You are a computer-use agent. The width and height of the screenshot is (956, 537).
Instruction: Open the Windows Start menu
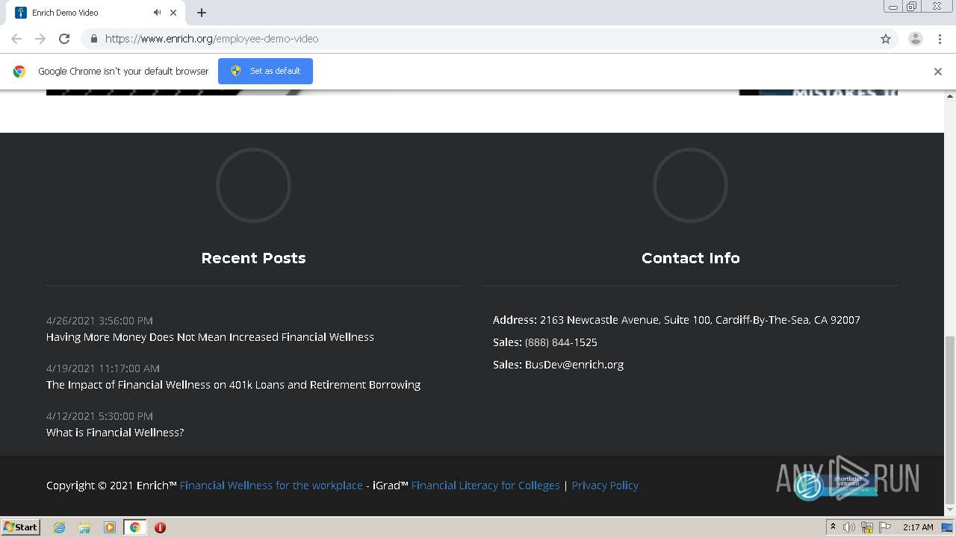[21, 527]
